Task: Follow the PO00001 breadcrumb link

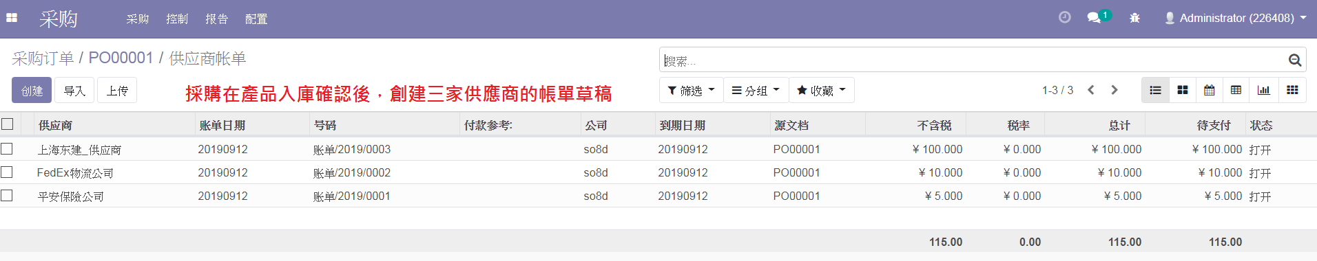Action: point(121,58)
